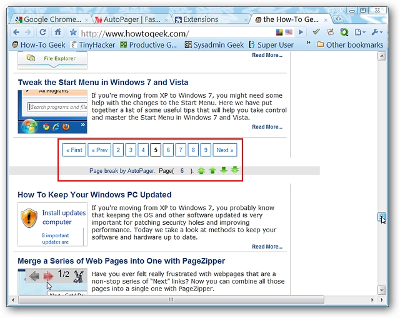Open the AutoPager extension toolbar icon
This screenshot has width=400, height=318.
(331, 32)
